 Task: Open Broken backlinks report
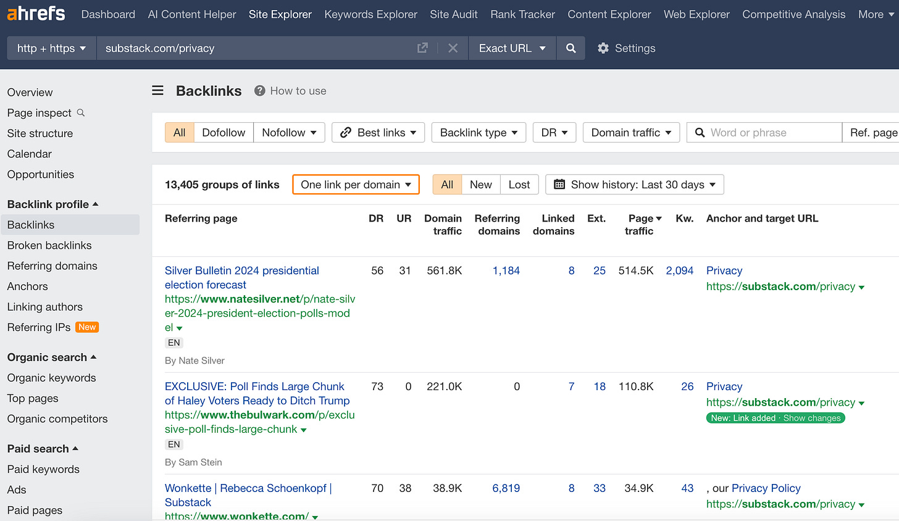(49, 246)
